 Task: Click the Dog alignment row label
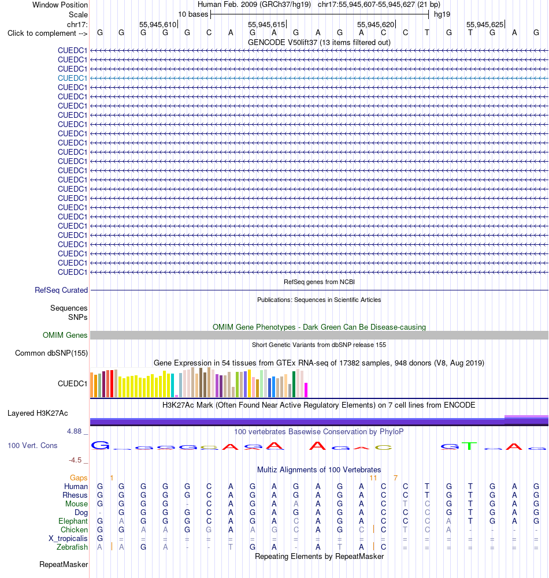point(81,512)
